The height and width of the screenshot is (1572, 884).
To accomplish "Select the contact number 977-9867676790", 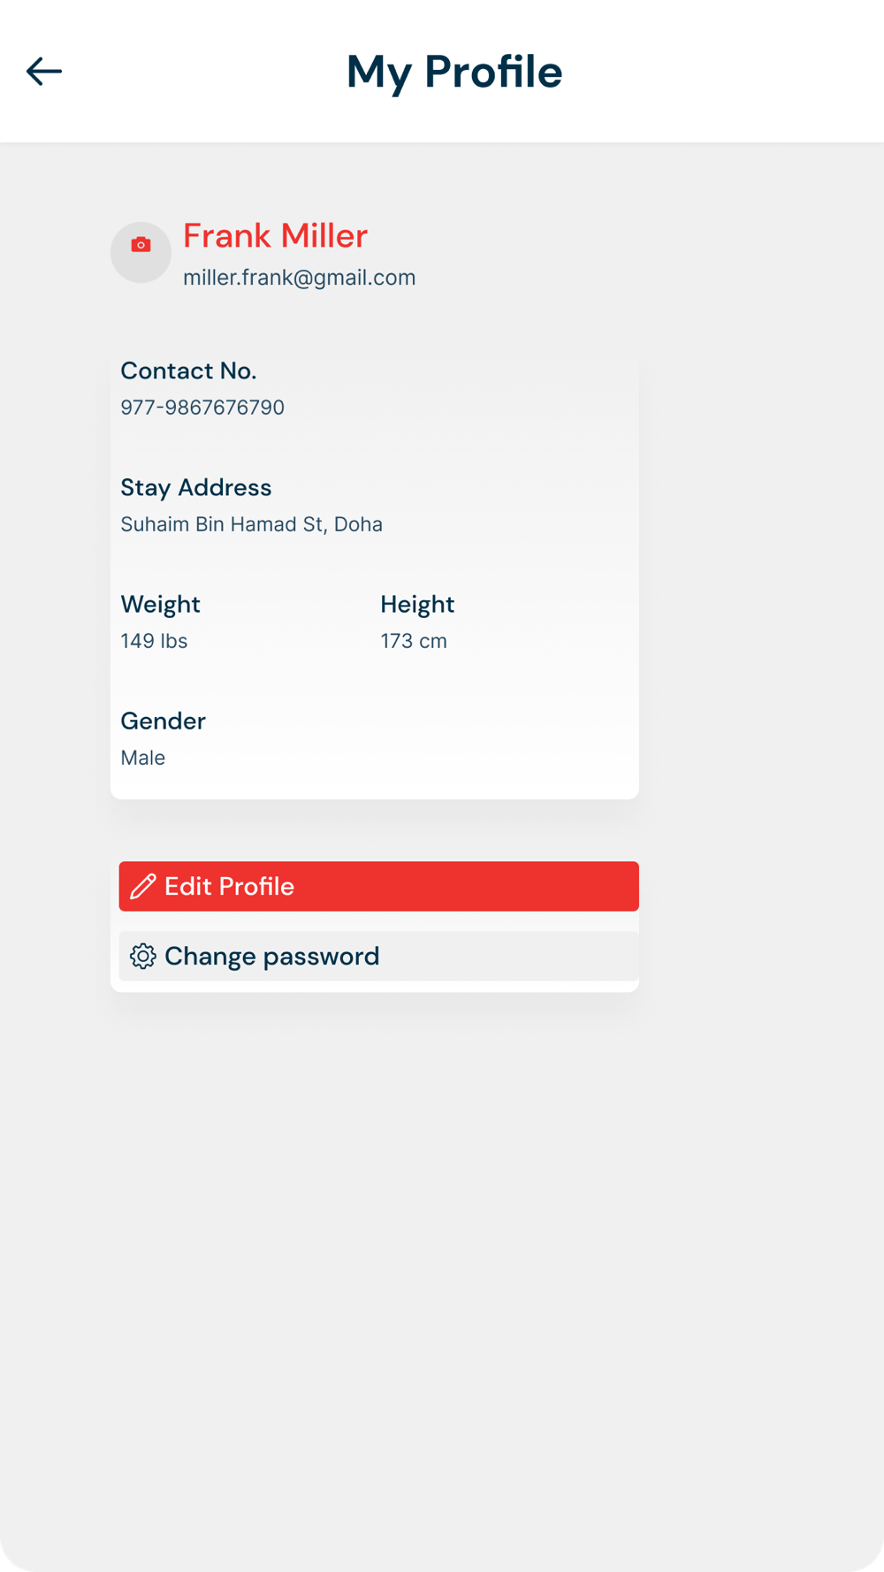I will tap(202, 408).
